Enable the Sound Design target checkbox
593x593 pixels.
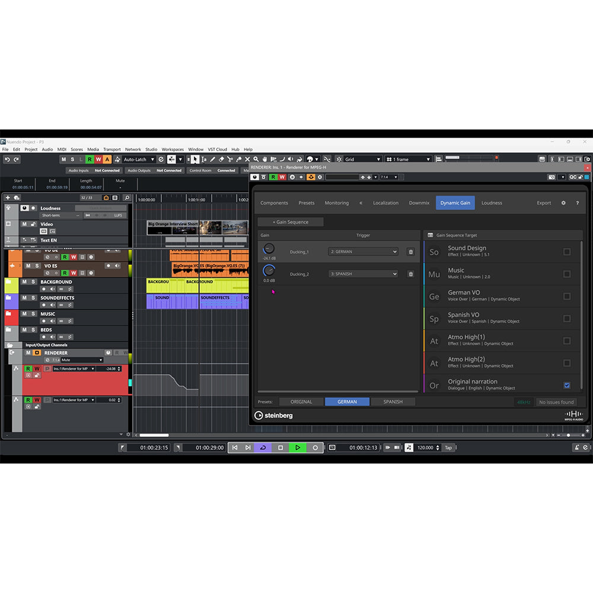566,252
